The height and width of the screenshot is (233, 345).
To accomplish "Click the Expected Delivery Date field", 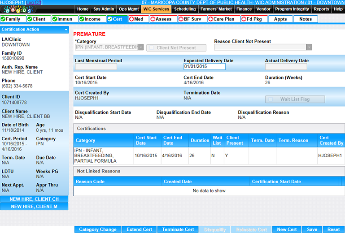I will click(204, 67).
